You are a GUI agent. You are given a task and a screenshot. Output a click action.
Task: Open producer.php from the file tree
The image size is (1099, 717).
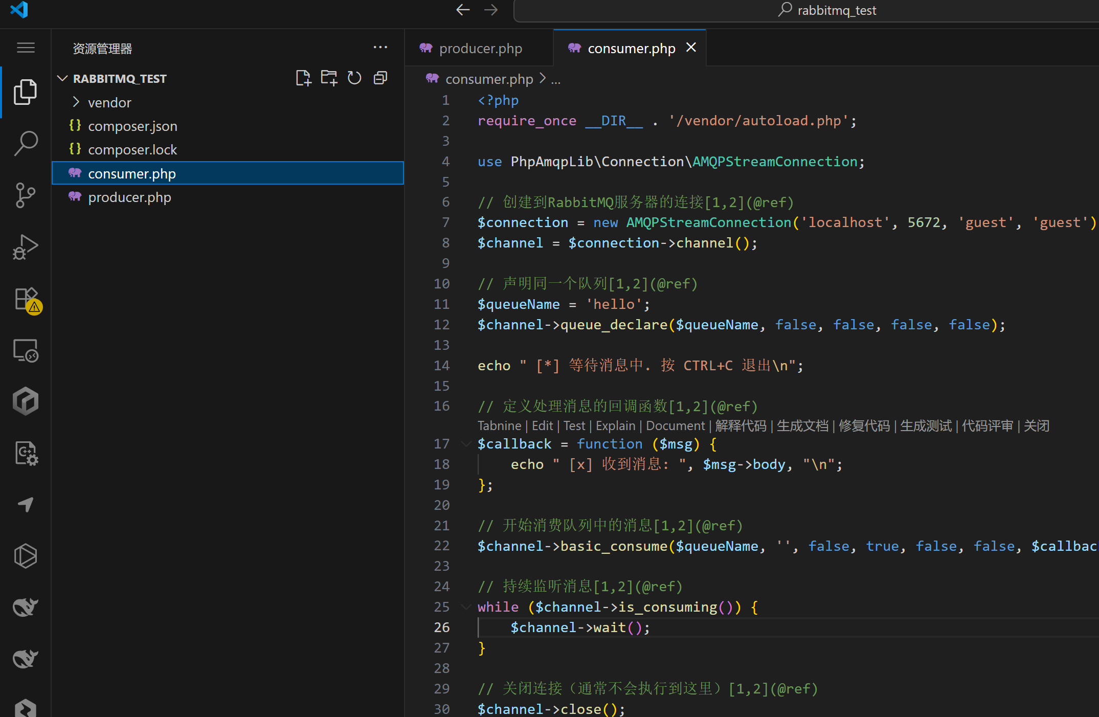click(x=228, y=197)
